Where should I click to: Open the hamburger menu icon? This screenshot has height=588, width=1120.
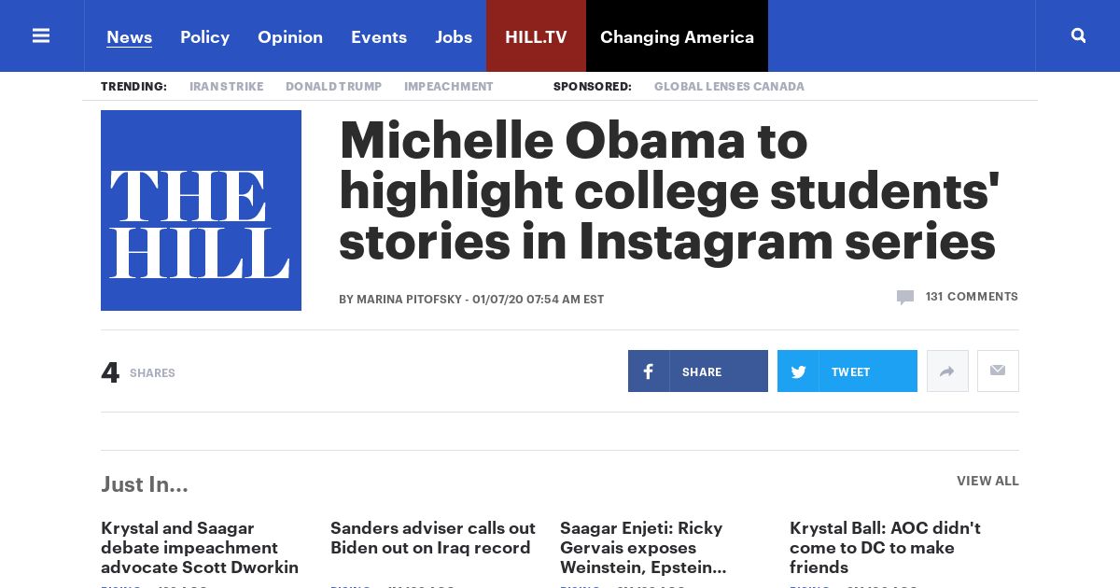(x=41, y=35)
